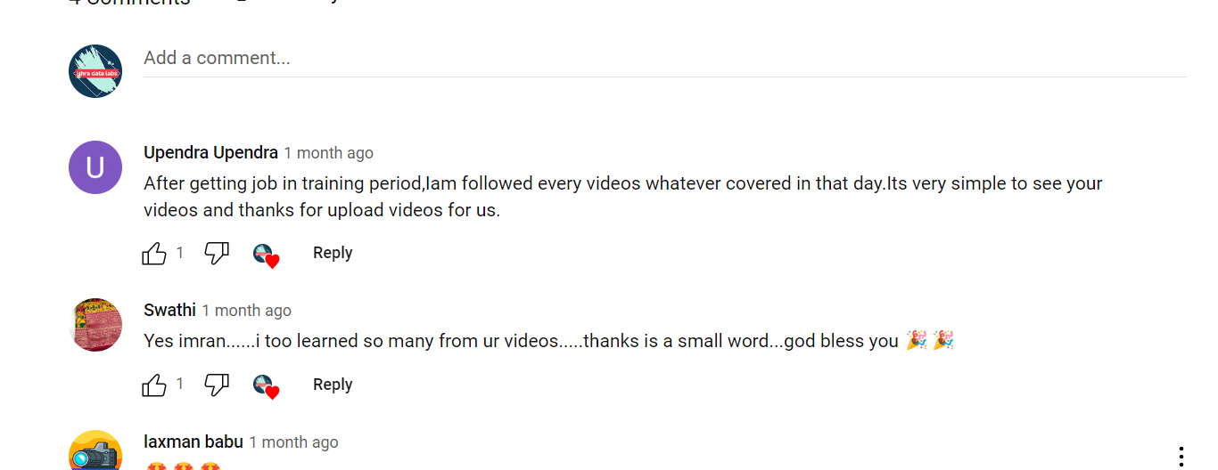Viewport: 1218px width, 470px height.
Task: Open laxman babu's camera avatar
Action: pyautogui.click(x=95, y=452)
